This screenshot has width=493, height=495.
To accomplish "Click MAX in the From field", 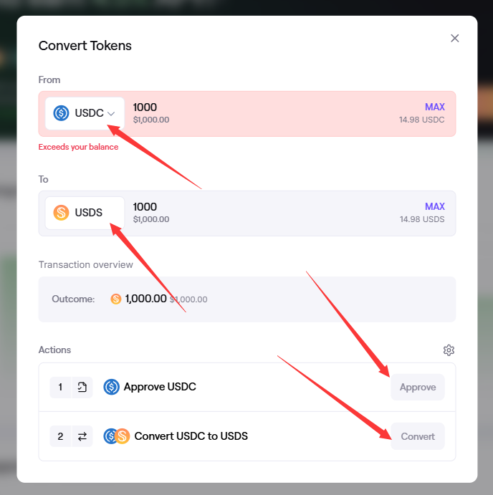I will pyautogui.click(x=434, y=107).
